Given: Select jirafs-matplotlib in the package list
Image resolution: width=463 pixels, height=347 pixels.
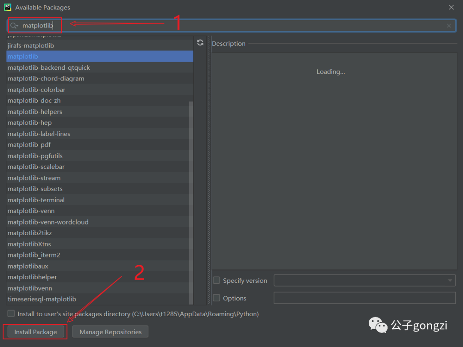Looking at the screenshot, I should [x=100, y=45].
